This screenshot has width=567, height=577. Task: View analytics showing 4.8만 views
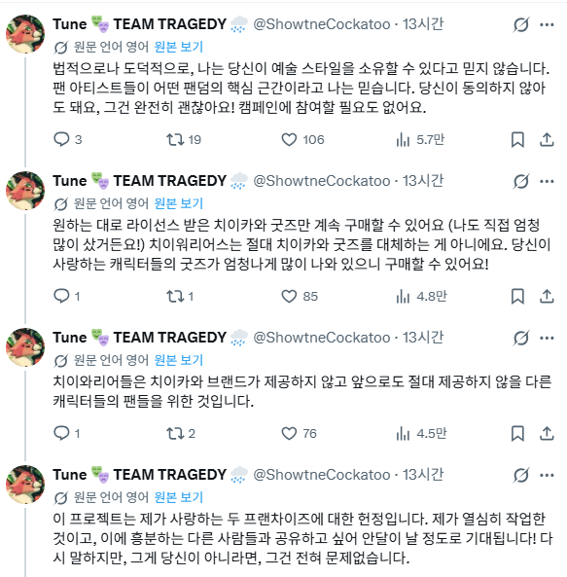point(421,296)
